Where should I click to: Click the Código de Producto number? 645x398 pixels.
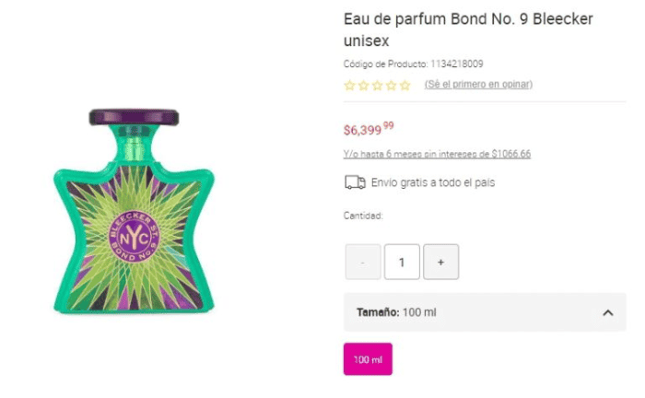(457, 64)
